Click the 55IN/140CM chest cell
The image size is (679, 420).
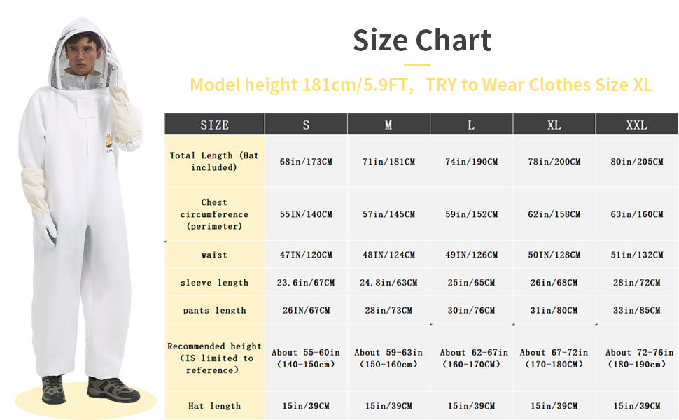pyautogui.click(x=306, y=214)
